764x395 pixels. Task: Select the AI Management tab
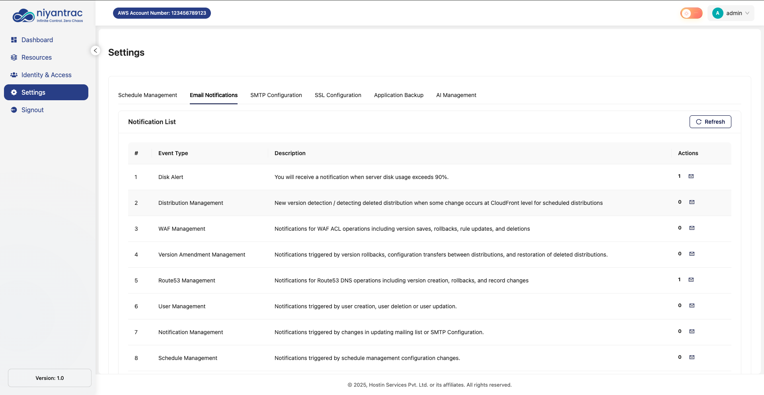(x=456, y=95)
